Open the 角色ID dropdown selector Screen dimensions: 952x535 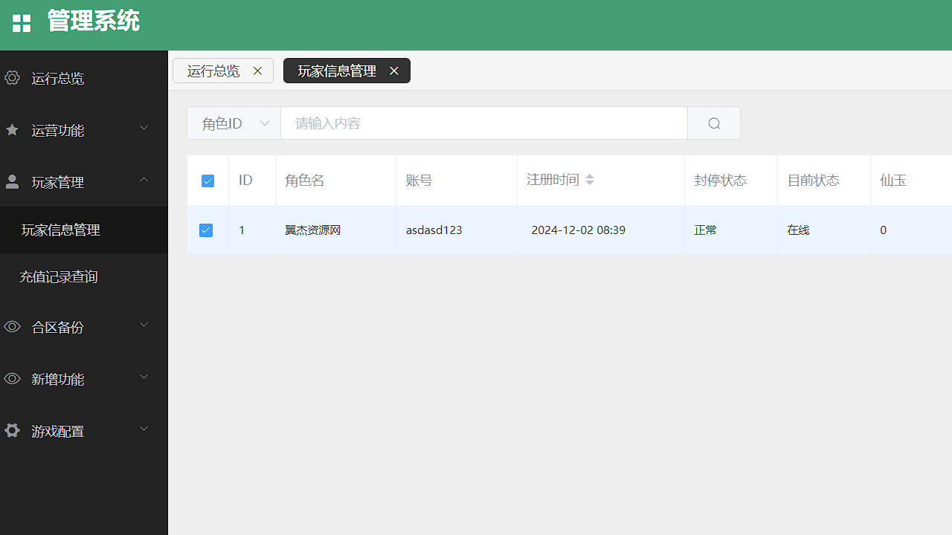(x=234, y=123)
